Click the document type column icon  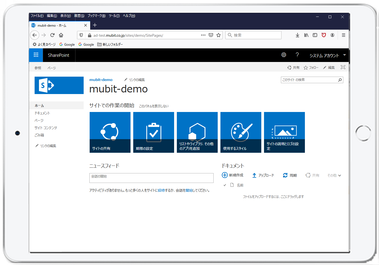pyautogui.click(x=232, y=185)
